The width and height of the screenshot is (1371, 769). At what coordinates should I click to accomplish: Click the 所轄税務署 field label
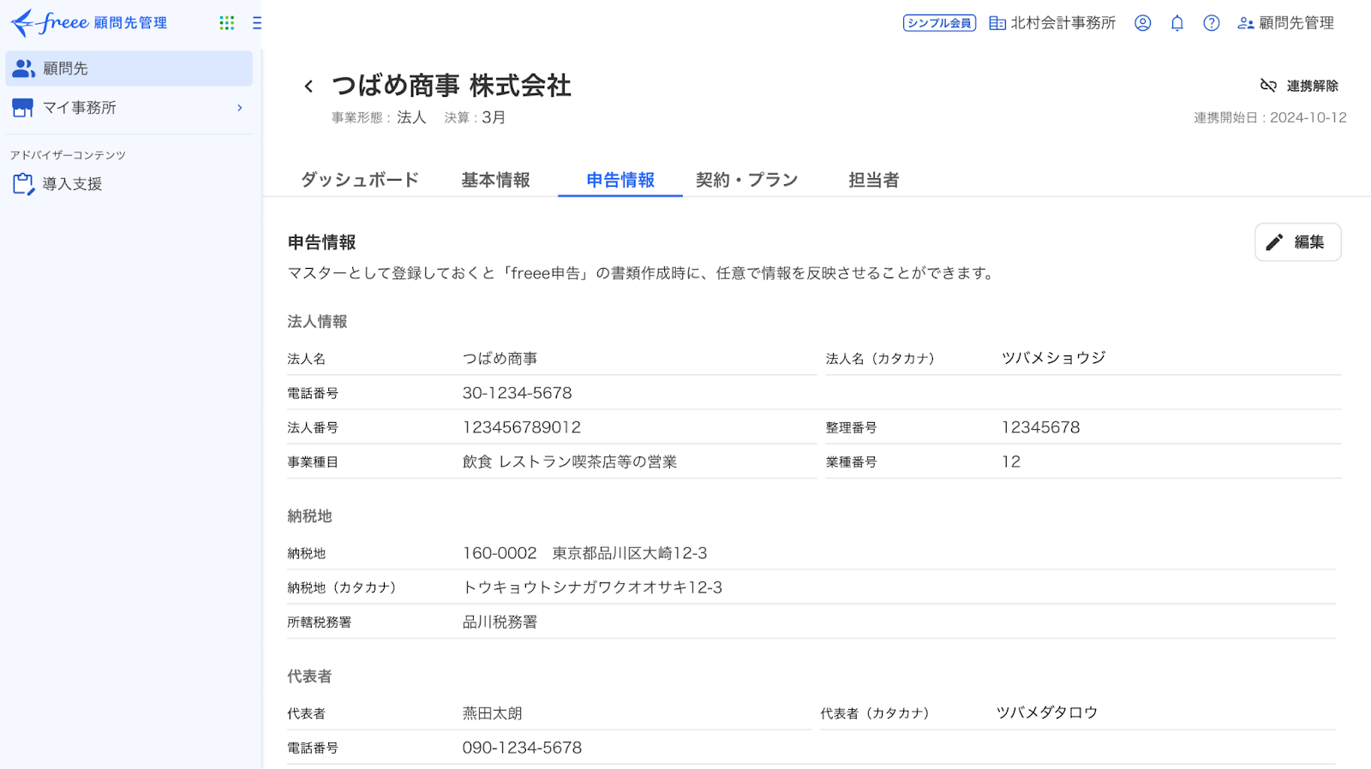(320, 623)
